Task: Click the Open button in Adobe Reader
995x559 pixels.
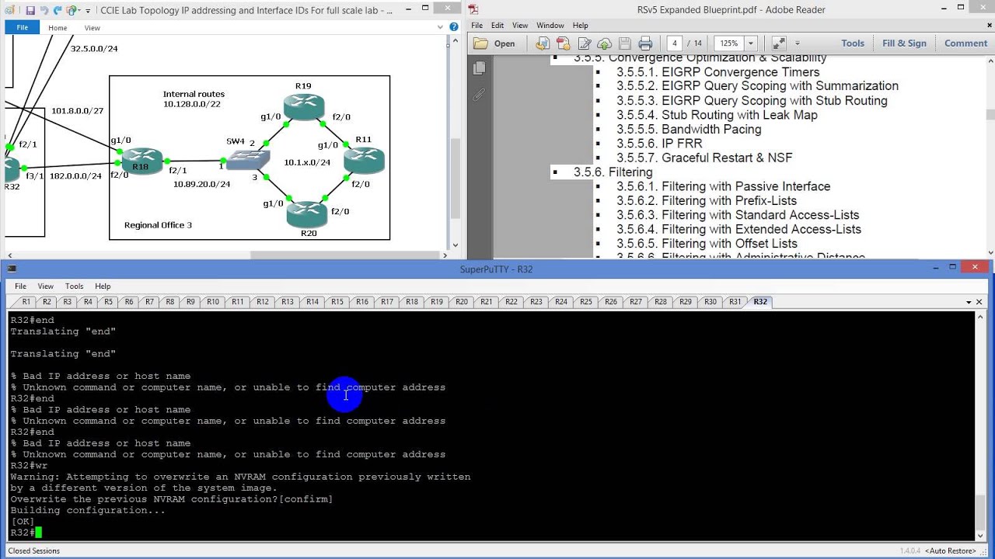Action: 494,43
